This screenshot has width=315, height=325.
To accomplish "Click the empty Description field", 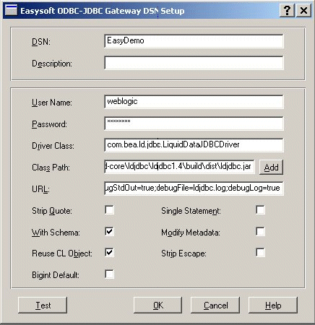I will tap(194, 63).
